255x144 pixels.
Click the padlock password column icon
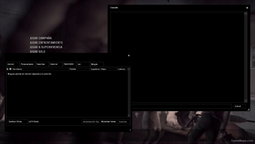coord(8,69)
